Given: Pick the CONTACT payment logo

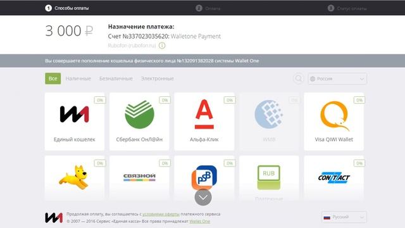Looking at the screenshot, I should click(x=334, y=177).
